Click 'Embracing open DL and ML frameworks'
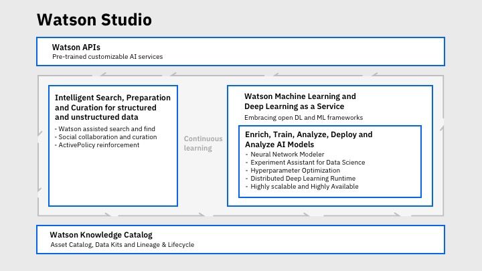Viewport: 482px width, 271px height. 304,118
